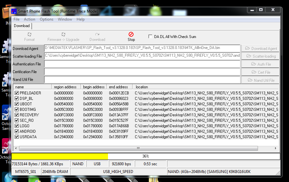Click the Cert File button
This screenshot has width=289, height=182.
(x=261, y=72)
